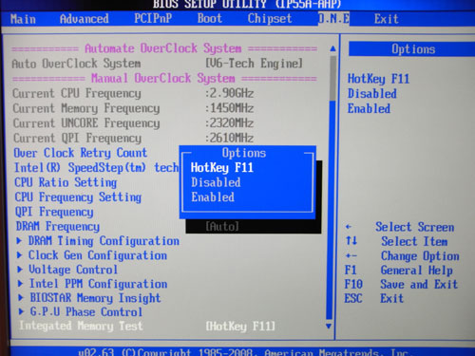The image size is (475, 356).
Task: Click HotKey F11 in the right help panel
Action: click(378, 79)
